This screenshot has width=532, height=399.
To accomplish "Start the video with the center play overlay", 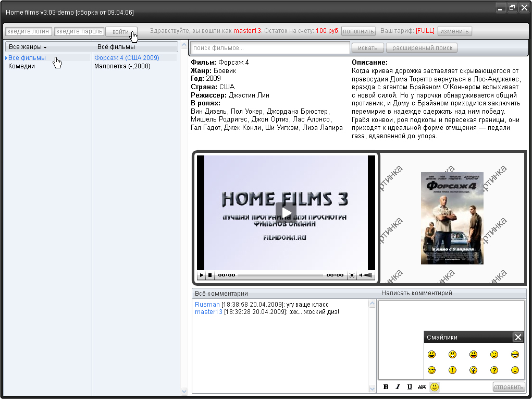I will click(x=286, y=213).
